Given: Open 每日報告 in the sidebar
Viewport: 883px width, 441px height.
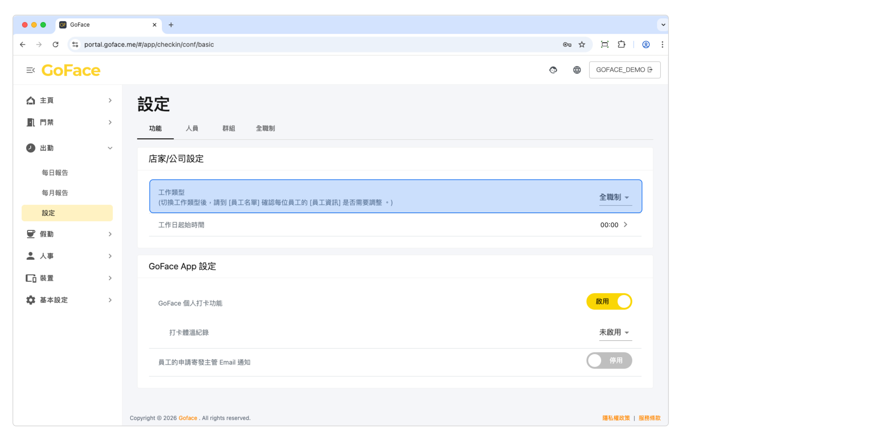Looking at the screenshot, I should tap(55, 173).
